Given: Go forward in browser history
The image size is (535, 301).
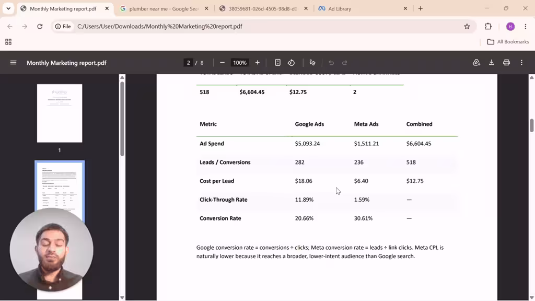Looking at the screenshot, I should 25,26.
